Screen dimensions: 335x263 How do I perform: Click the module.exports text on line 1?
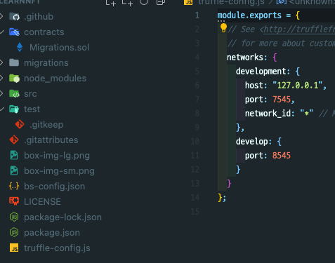coord(249,15)
